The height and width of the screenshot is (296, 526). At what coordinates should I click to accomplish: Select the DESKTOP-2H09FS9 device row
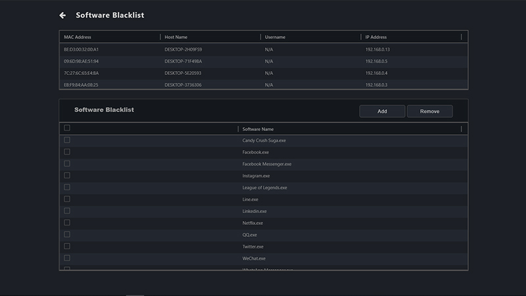click(x=183, y=49)
